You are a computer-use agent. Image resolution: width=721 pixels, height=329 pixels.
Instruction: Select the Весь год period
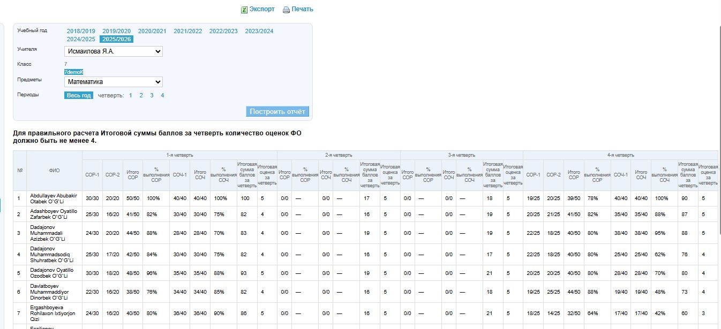(79, 95)
